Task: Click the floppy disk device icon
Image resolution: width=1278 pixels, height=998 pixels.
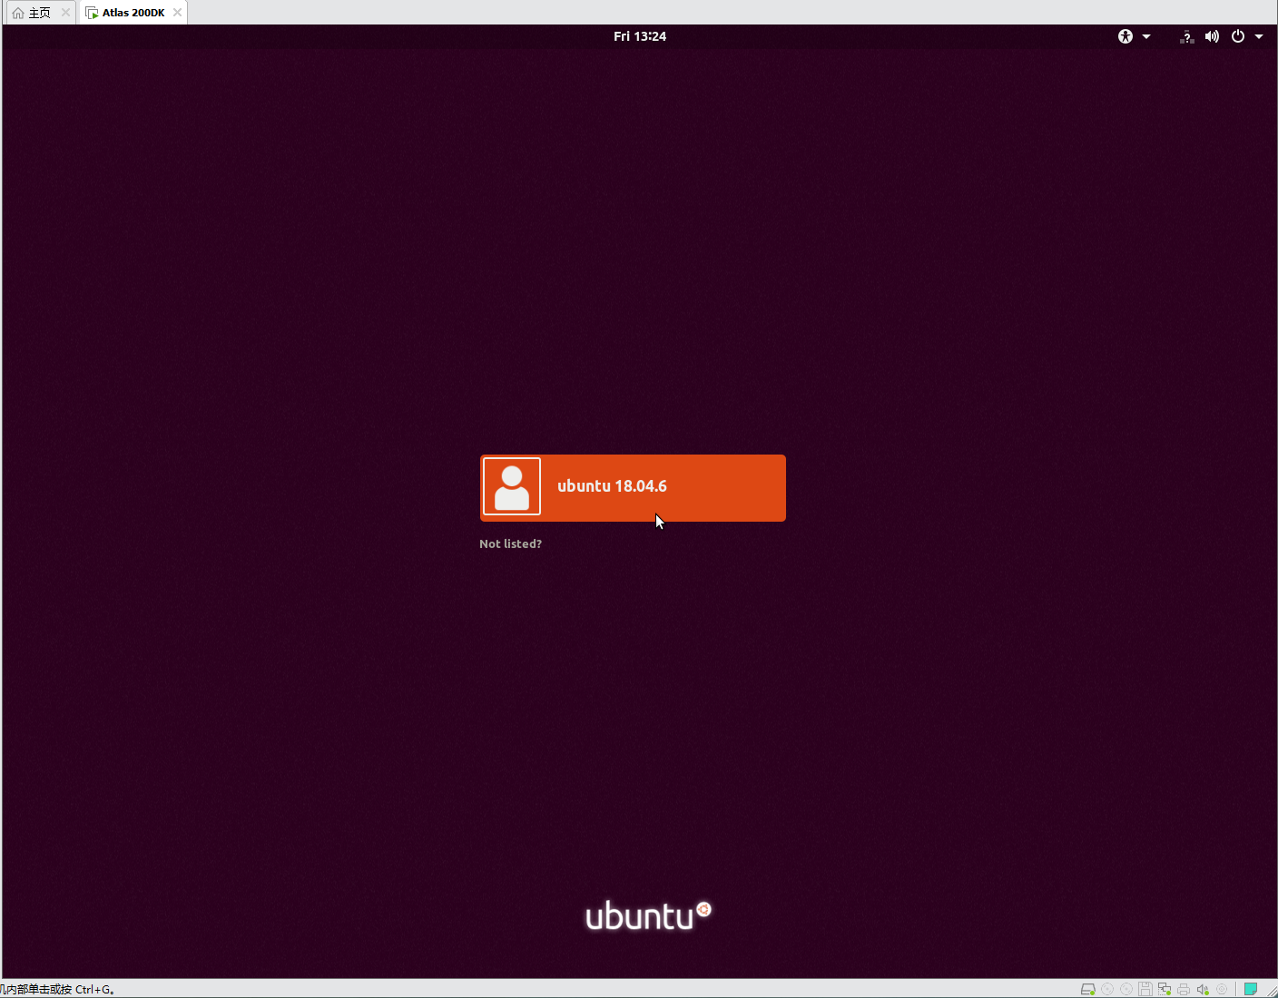Action: click(1145, 989)
